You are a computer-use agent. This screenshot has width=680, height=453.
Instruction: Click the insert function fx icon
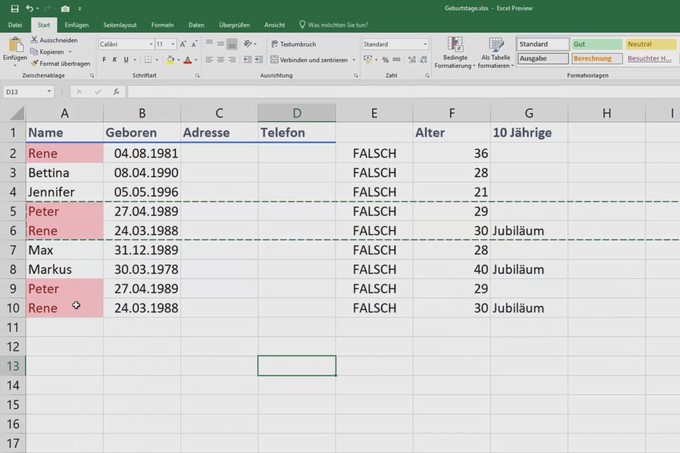[116, 91]
